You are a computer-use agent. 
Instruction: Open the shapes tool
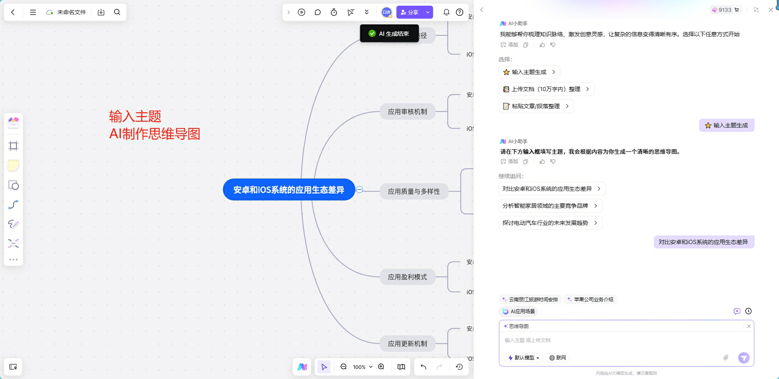point(13,185)
